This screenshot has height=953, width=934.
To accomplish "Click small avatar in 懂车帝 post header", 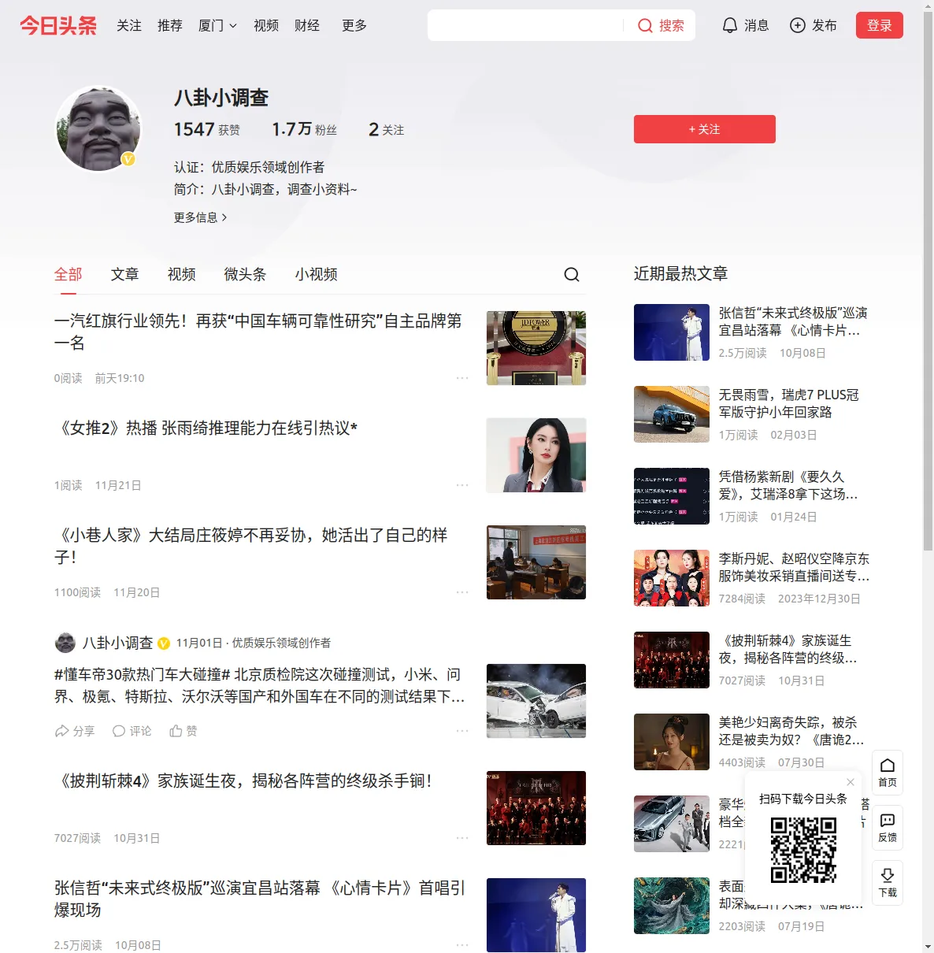I will (x=65, y=643).
